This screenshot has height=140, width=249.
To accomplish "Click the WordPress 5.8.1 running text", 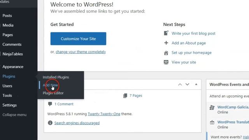I will tap(67, 114).
